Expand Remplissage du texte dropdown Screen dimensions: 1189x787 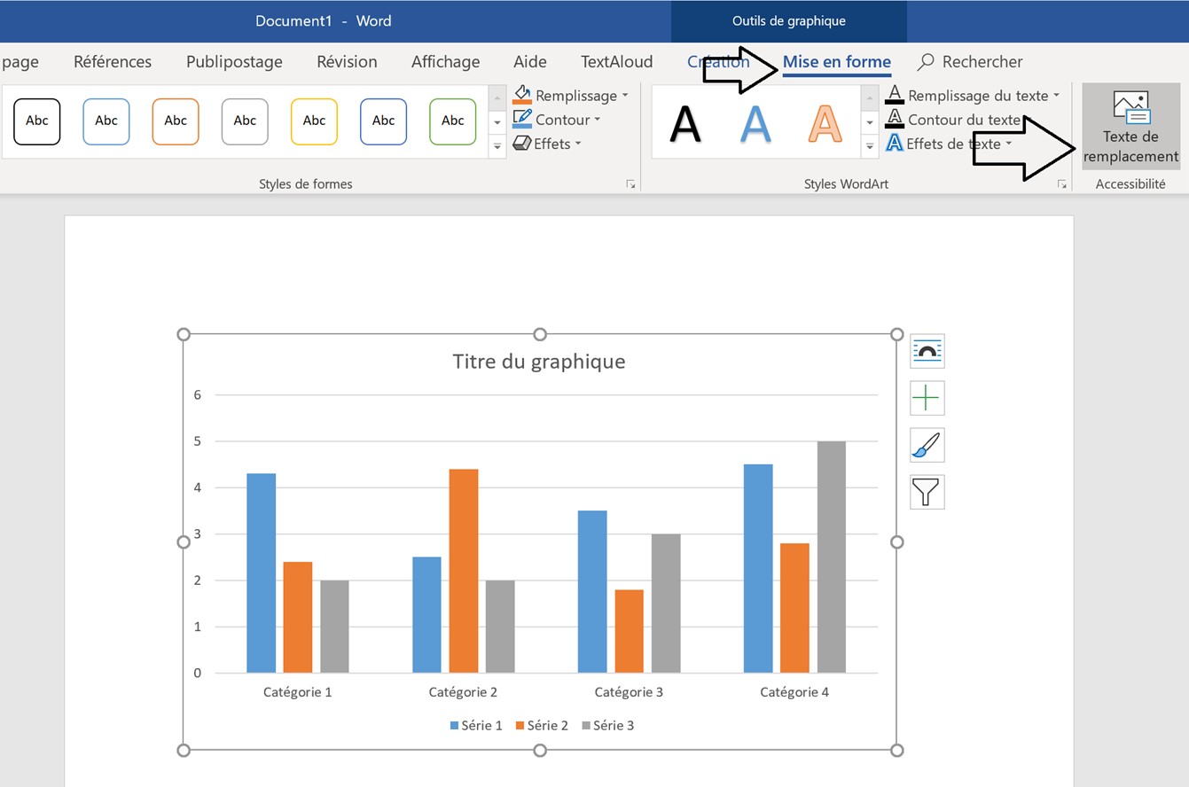1056,96
